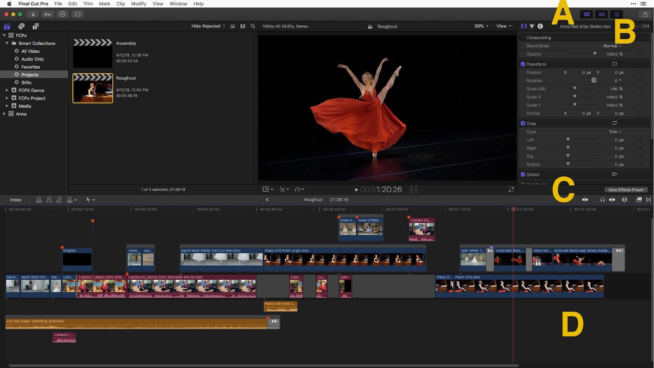Adjust the Opacity slider

click(x=582, y=54)
